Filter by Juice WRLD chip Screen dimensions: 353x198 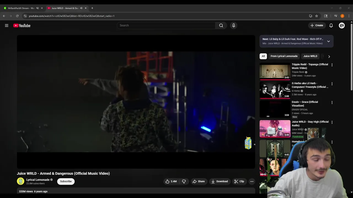(x=310, y=56)
